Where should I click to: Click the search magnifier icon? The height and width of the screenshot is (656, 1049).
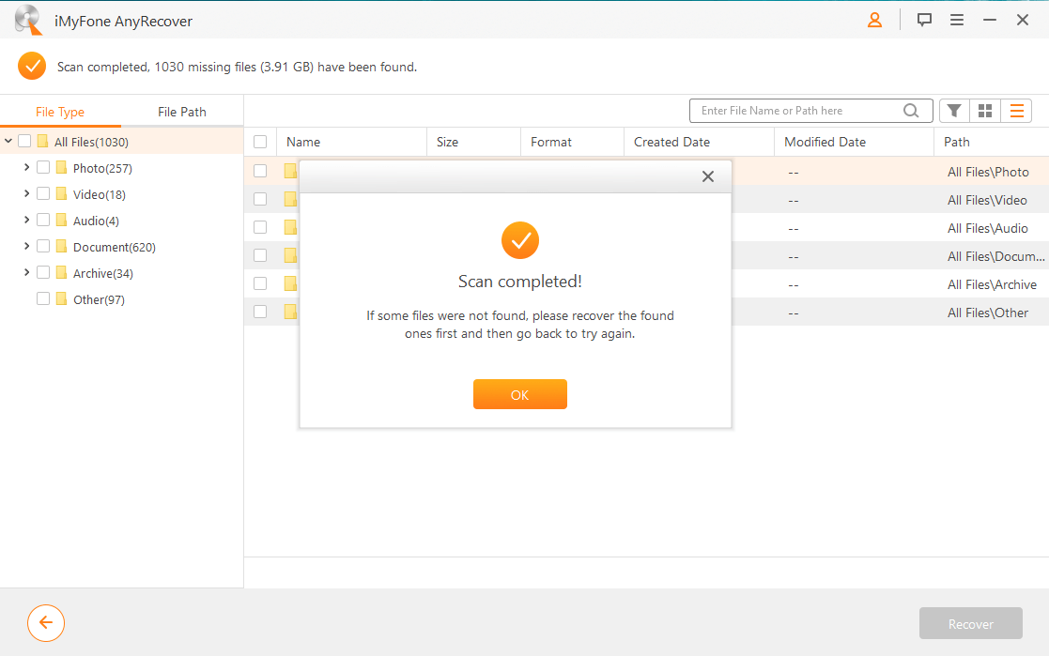coord(911,111)
